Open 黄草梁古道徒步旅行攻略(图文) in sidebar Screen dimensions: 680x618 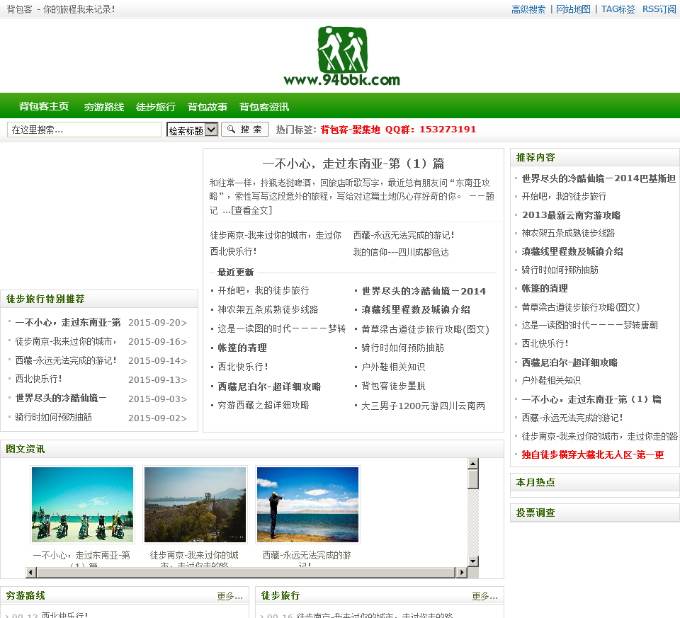pos(581,307)
